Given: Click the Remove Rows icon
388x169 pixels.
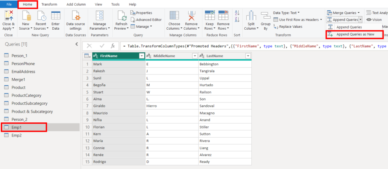Looking at the screenshot, I should (223, 15).
